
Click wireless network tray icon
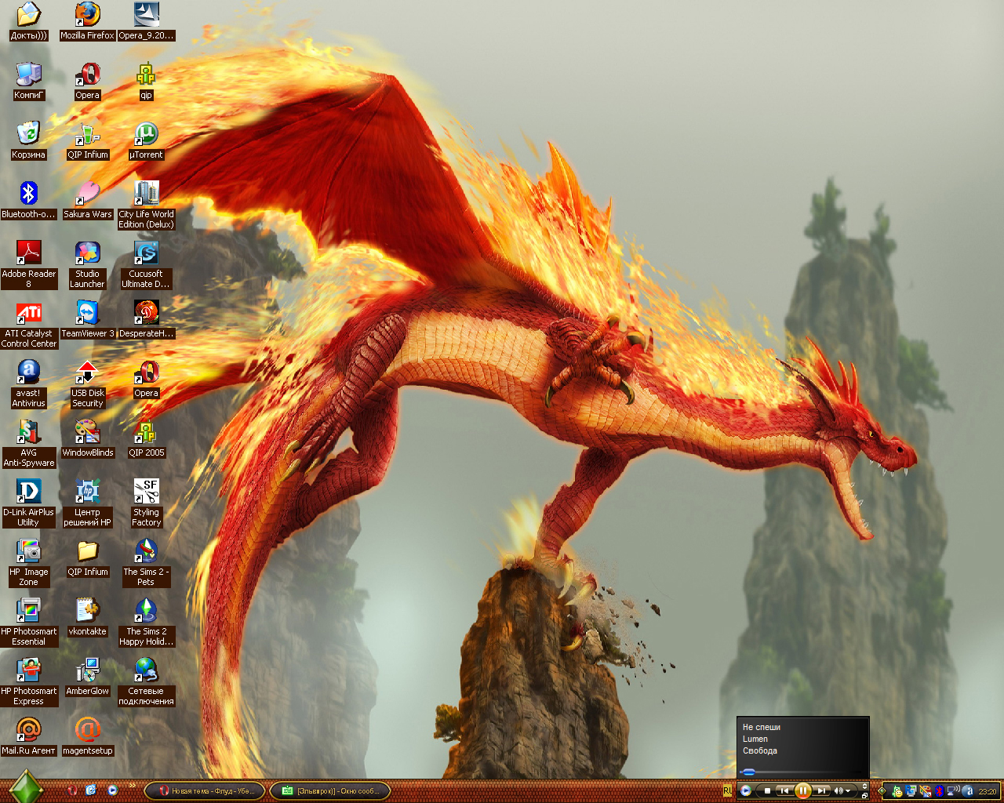click(953, 791)
